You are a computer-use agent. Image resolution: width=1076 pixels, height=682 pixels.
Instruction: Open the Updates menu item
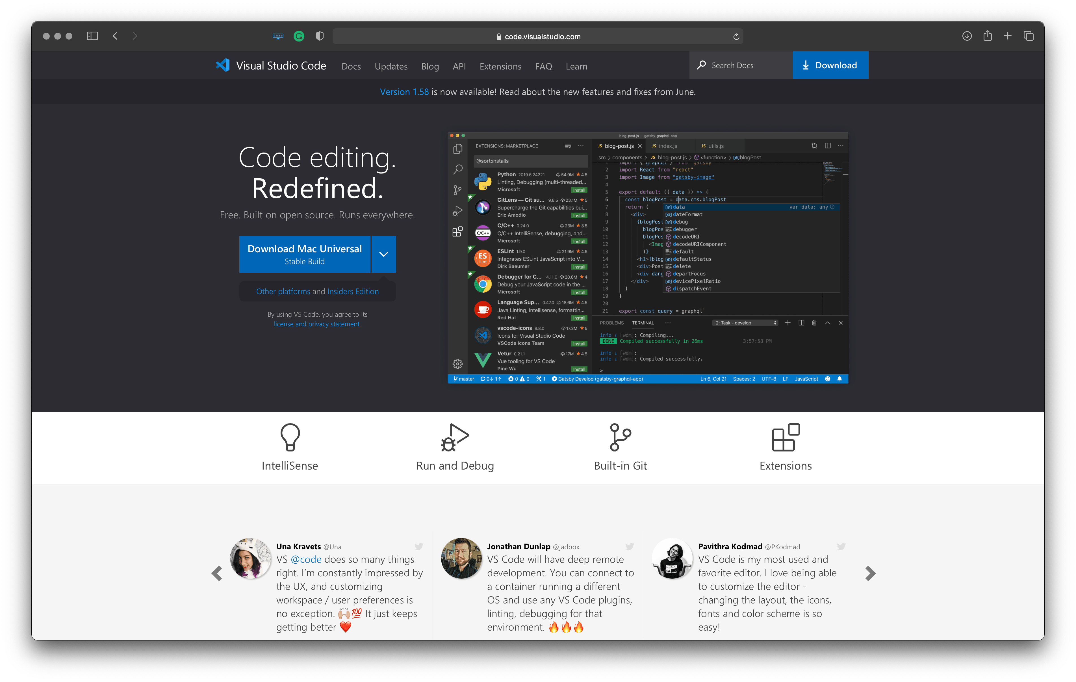coord(391,66)
